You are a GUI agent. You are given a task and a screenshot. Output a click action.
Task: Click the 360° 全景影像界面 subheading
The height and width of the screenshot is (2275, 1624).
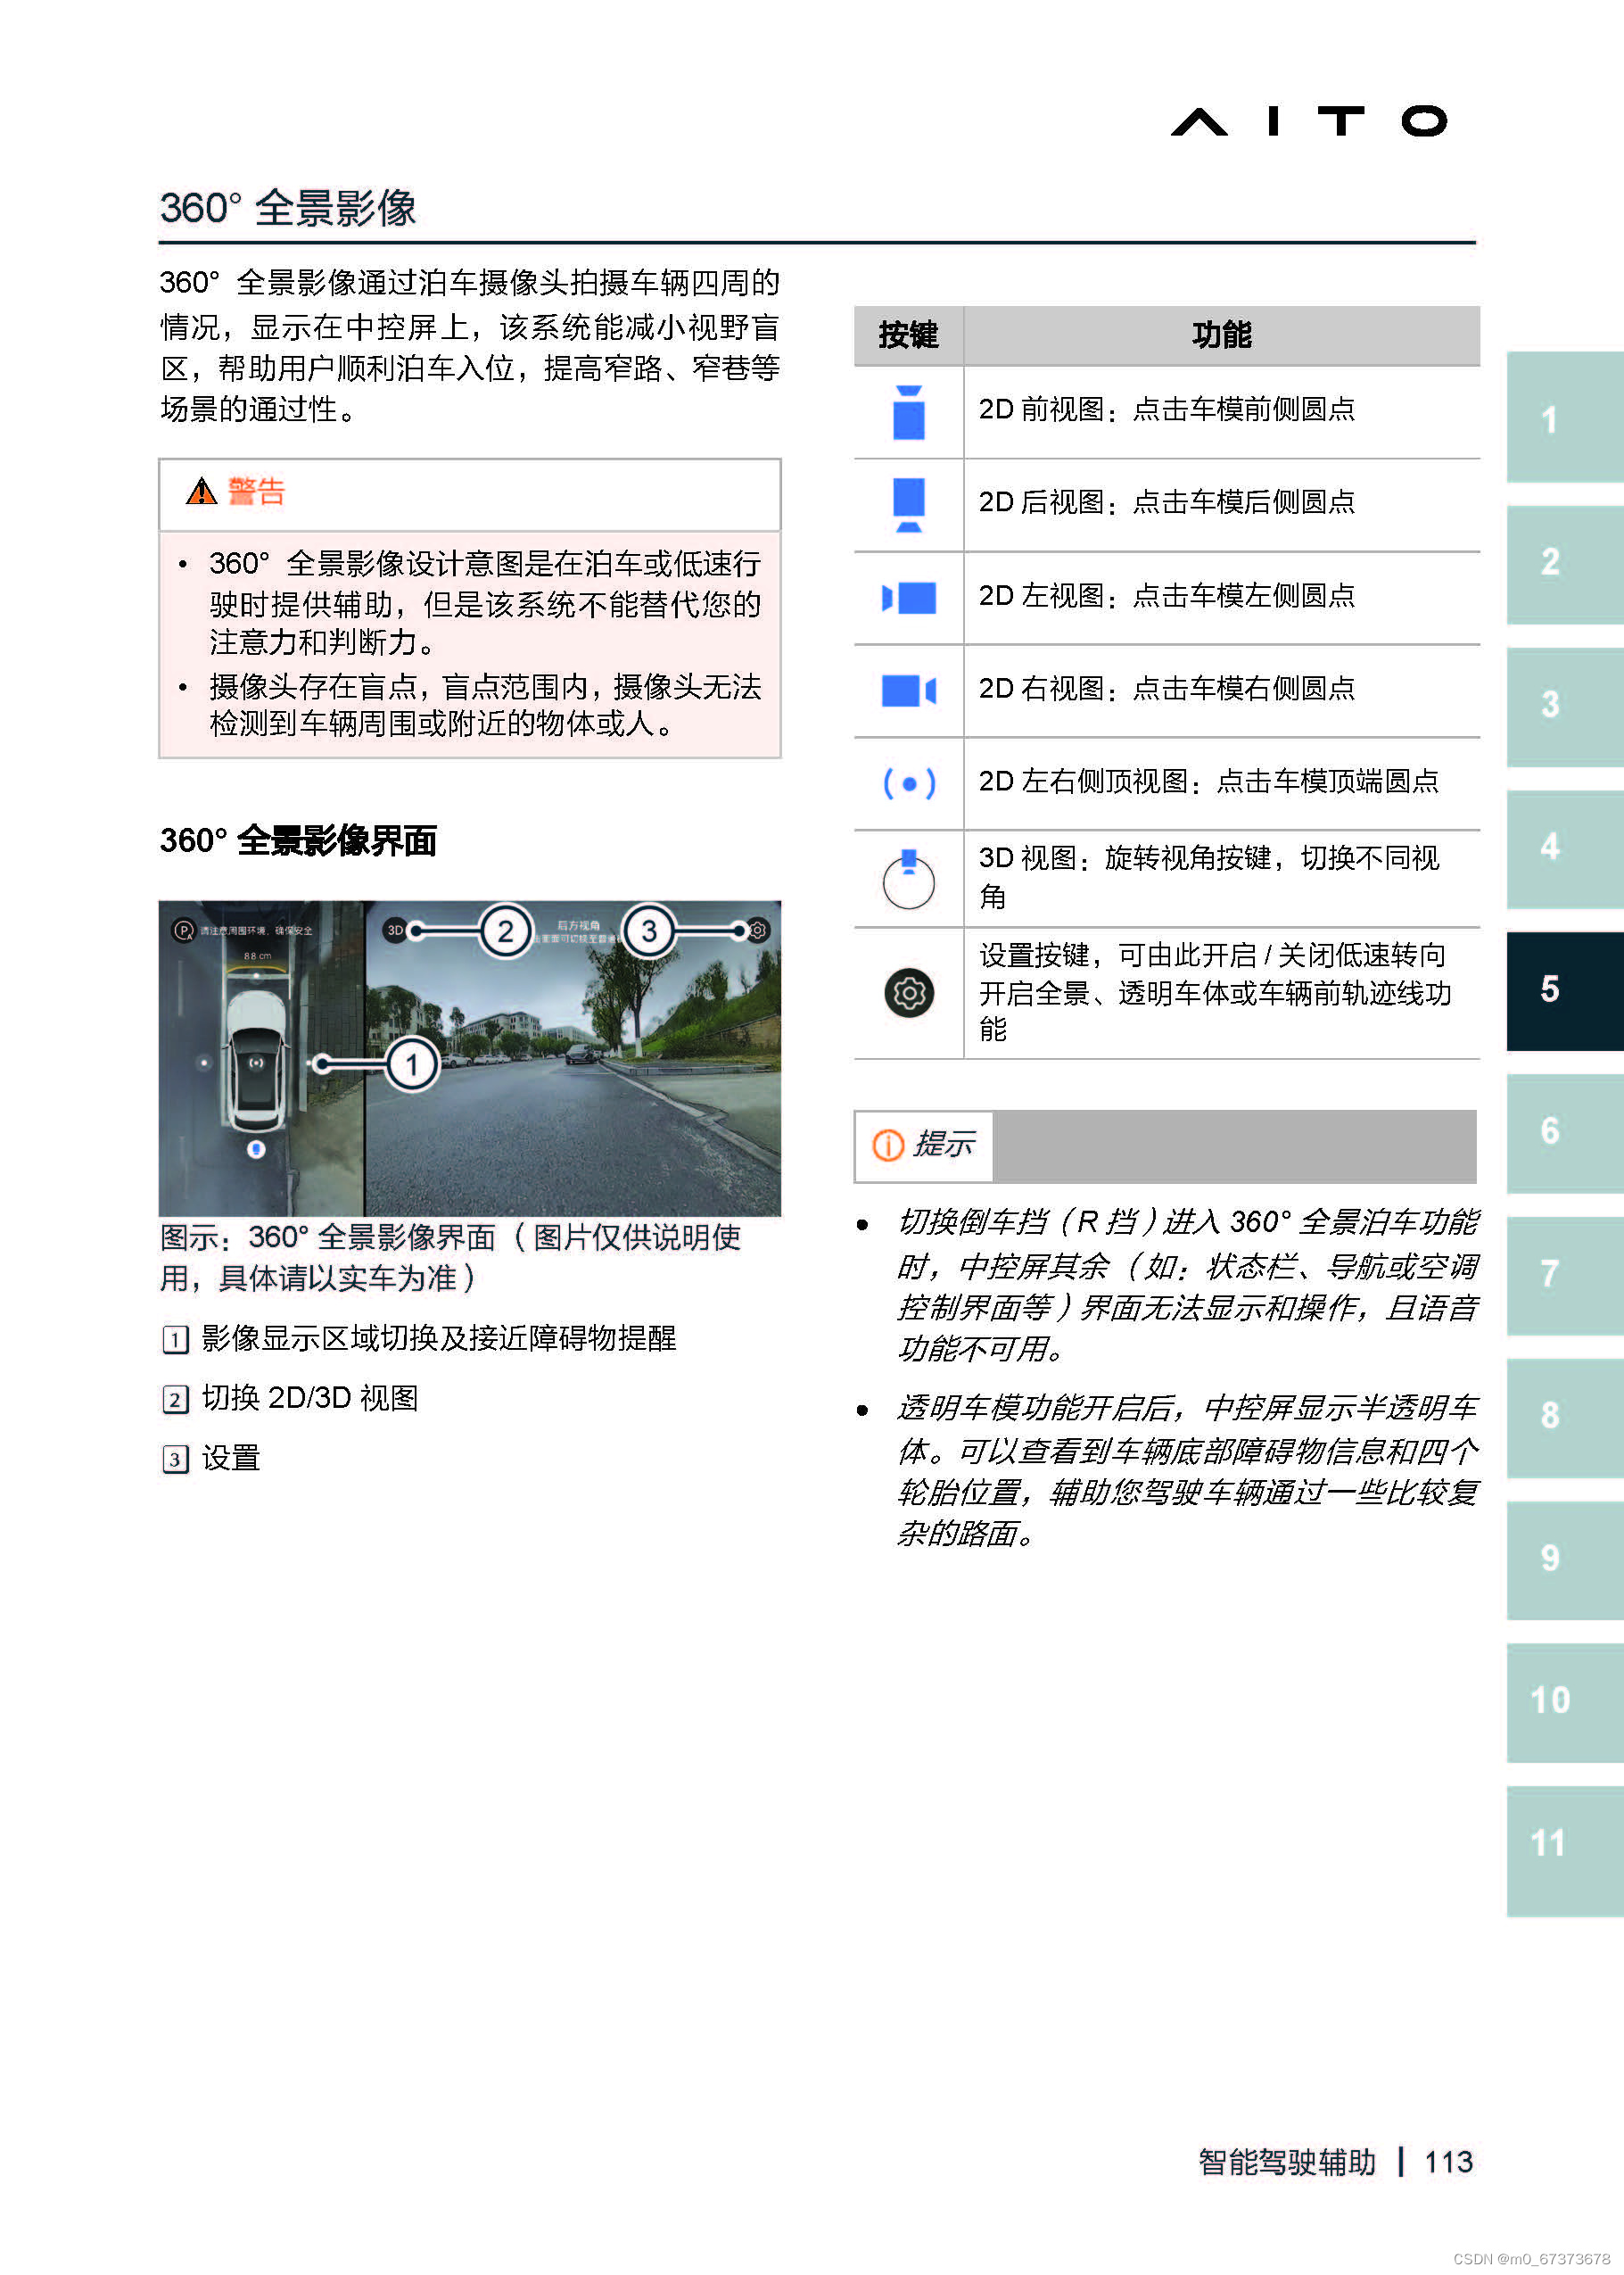tap(298, 840)
